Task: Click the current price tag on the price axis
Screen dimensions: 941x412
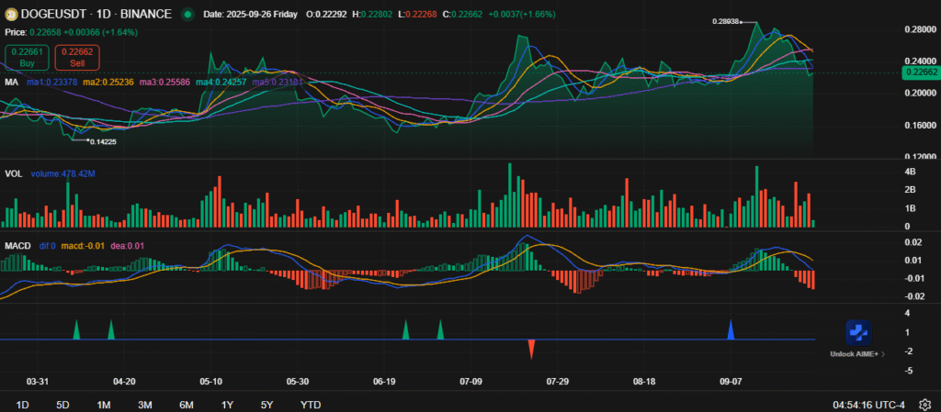Action: click(920, 72)
